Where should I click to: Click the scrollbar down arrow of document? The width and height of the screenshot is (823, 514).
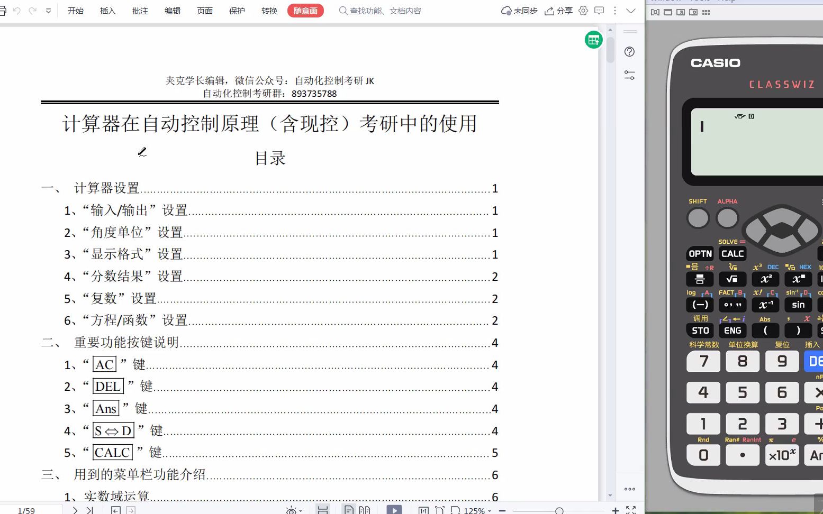[x=610, y=495]
